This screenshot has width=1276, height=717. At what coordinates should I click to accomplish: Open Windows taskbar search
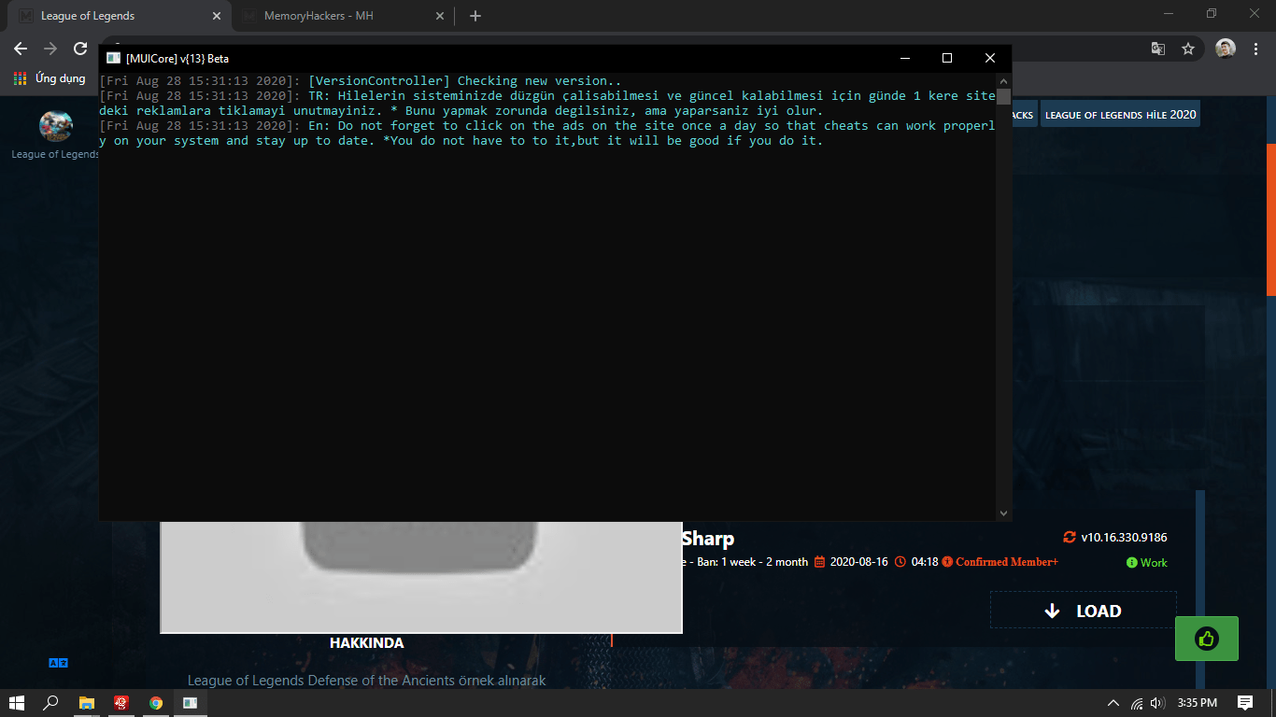pos(51,703)
